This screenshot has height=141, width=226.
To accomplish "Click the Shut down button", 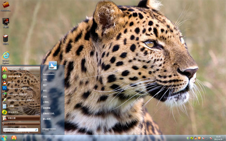I will pyautogui.click(x=47, y=130).
